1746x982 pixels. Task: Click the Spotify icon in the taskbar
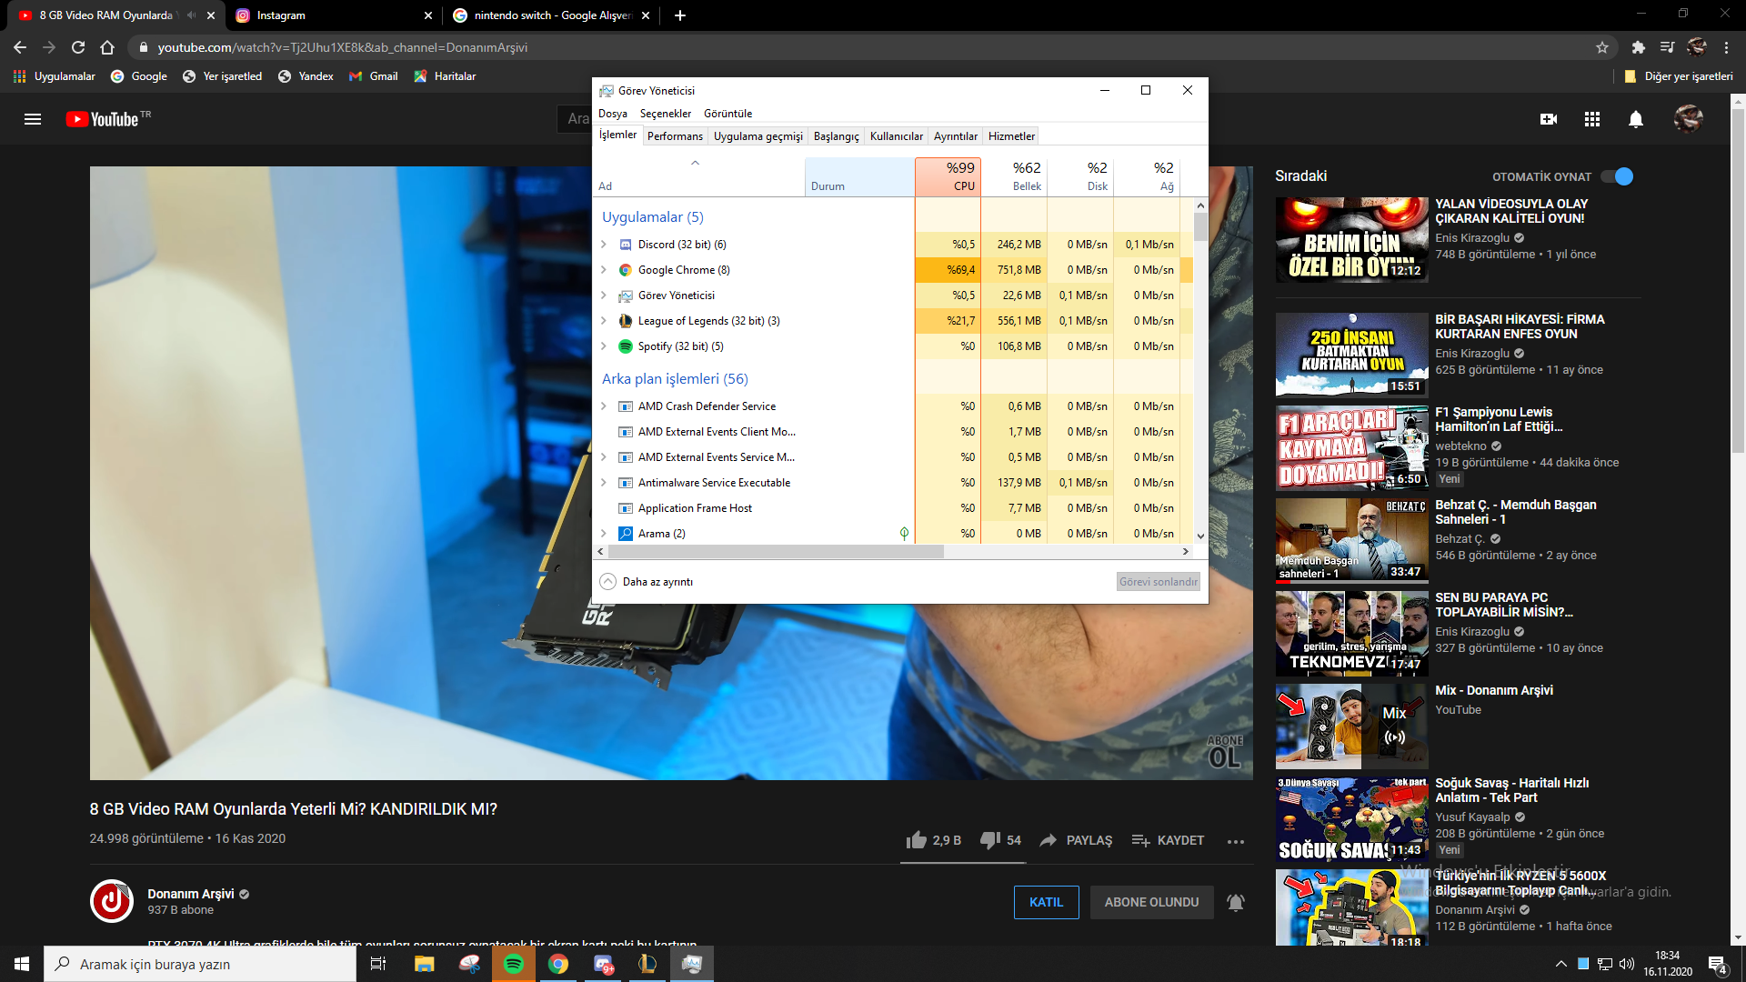(514, 964)
